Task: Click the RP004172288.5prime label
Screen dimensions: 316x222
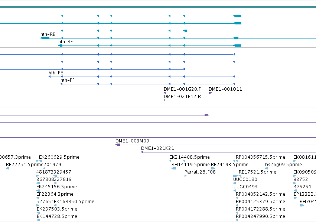Action: pos(260,209)
